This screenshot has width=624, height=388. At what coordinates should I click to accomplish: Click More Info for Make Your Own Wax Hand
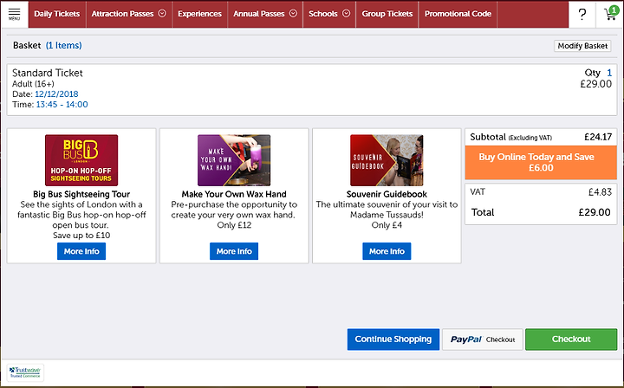(234, 251)
